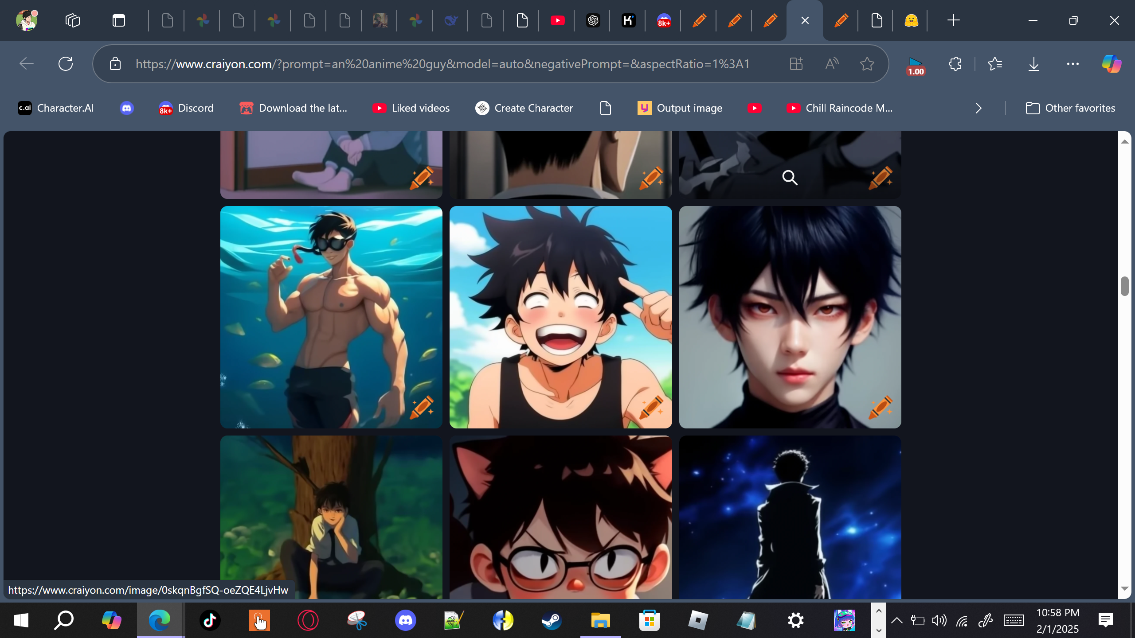Image resolution: width=1135 pixels, height=638 pixels.
Task: Open the Copilot sidebar icon
Action: [1112, 64]
